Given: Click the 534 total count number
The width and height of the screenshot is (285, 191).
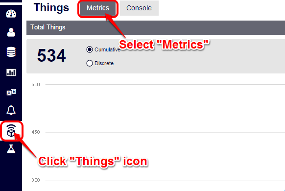Looking at the screenshot, I should tap(51, 56).
